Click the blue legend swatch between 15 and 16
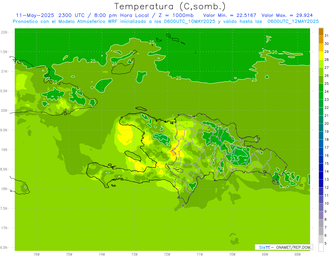Image resolution: width=334 pixels, height=258 pixels. point(321,159)
